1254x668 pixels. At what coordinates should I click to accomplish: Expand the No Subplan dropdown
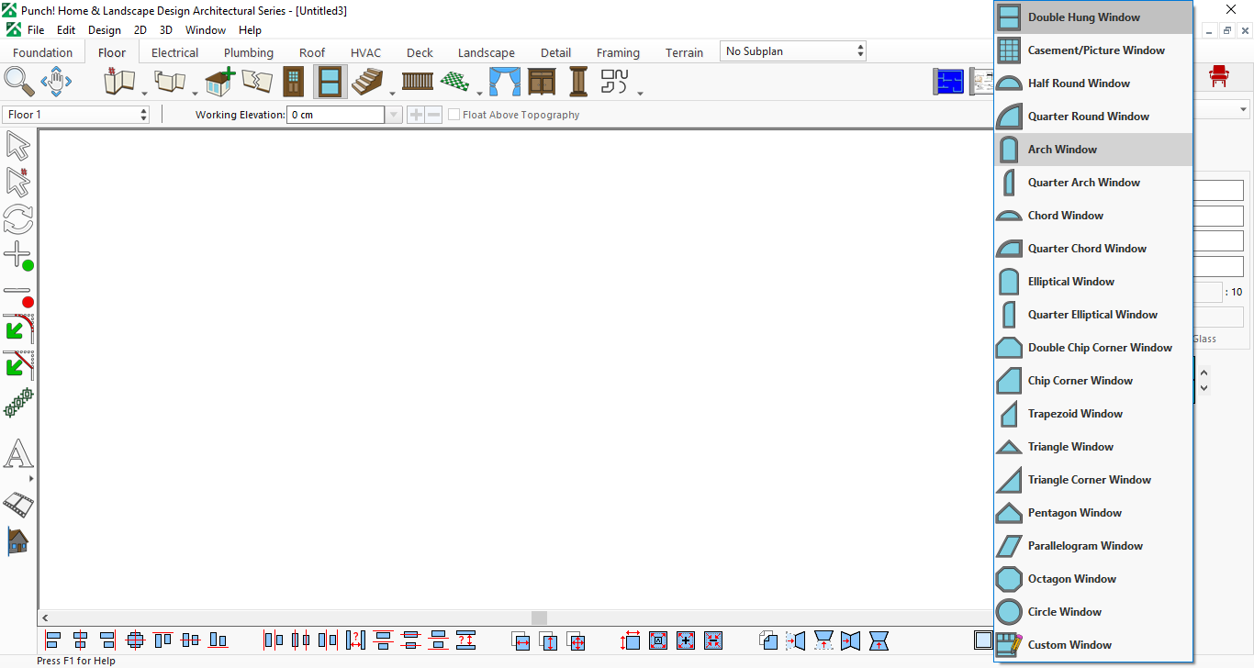point(793,51)
